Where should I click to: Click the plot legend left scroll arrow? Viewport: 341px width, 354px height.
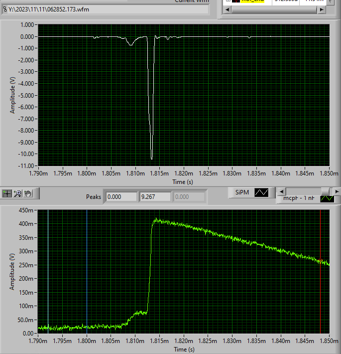[281, 191]
